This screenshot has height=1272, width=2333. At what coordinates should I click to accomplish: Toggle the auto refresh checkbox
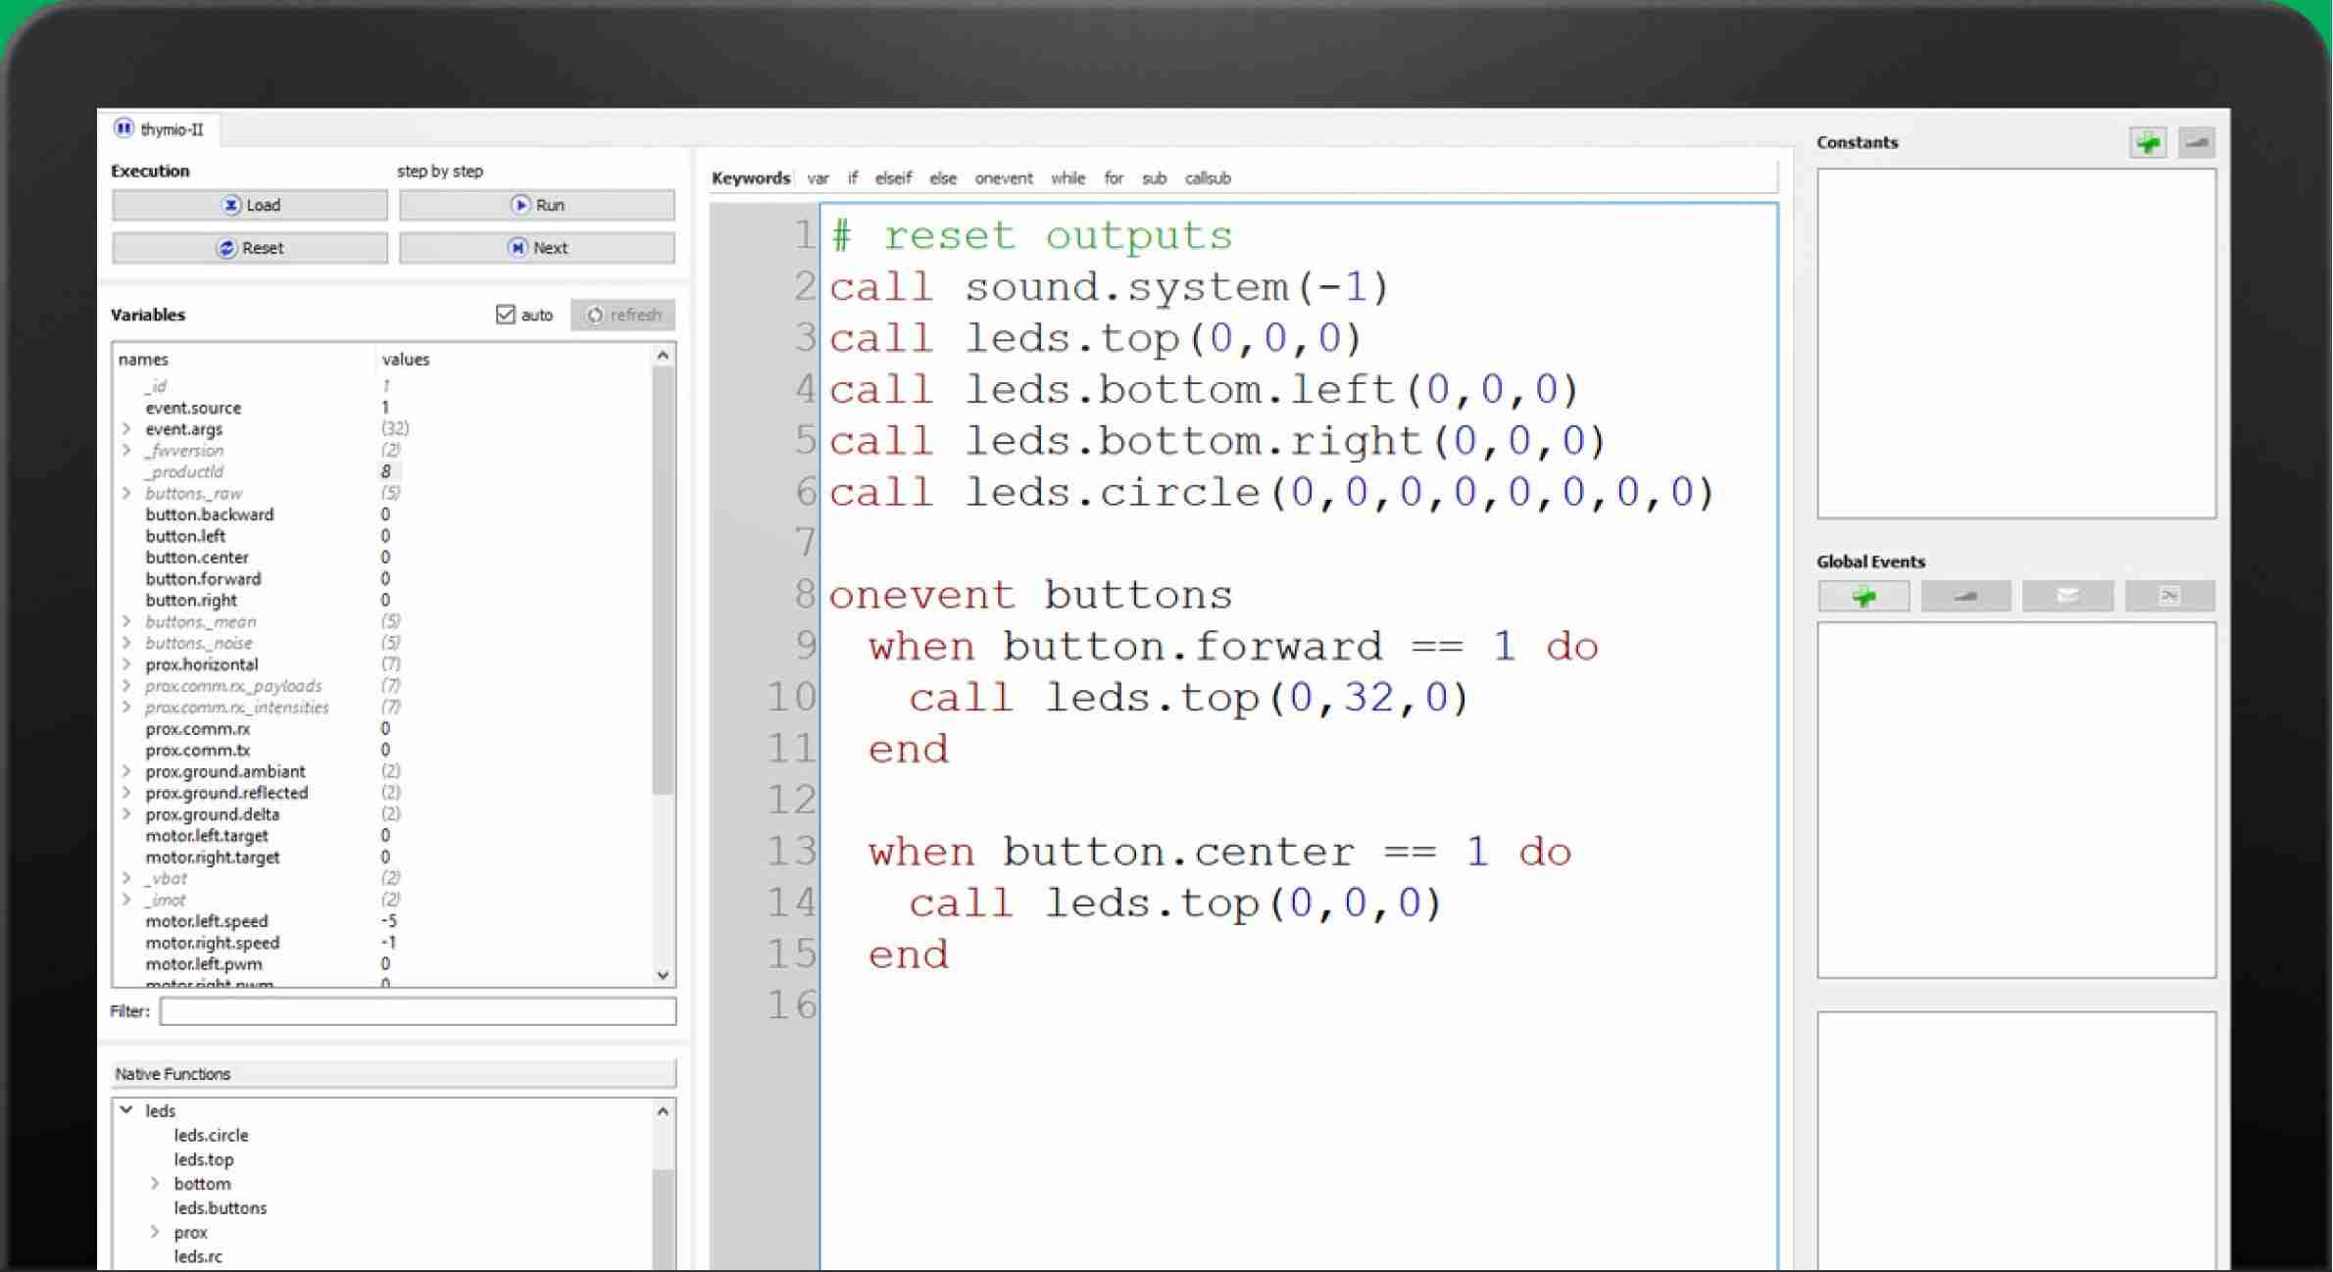[506, 315]
